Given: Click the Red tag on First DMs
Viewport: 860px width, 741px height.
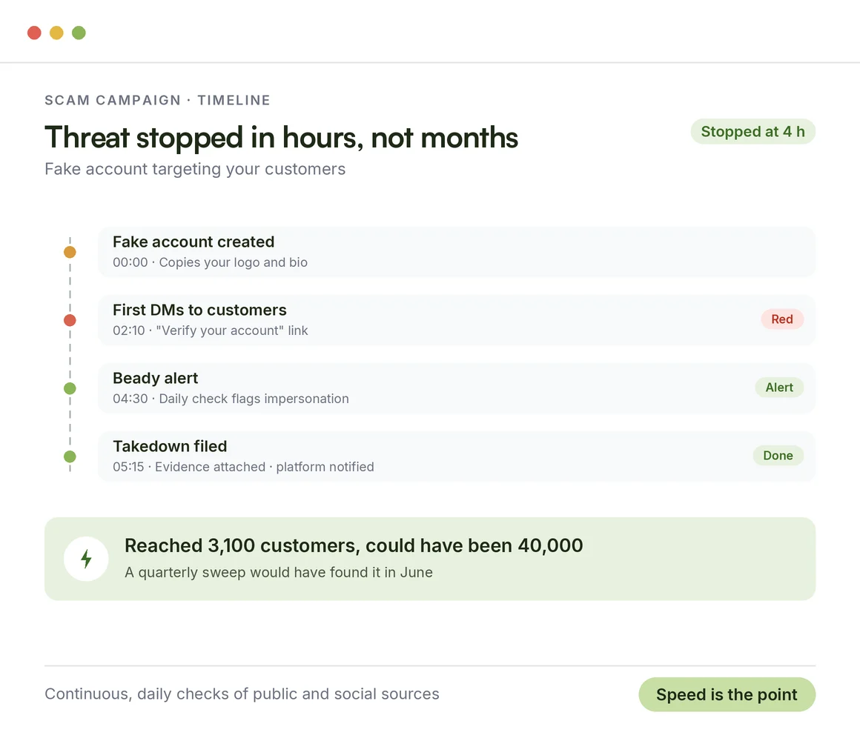Looking at the screenshot, I should (x=782, y=319).
